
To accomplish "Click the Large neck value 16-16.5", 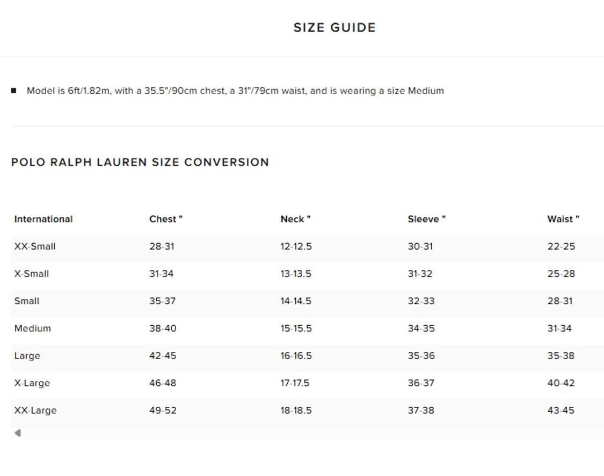I will point(296,356).
